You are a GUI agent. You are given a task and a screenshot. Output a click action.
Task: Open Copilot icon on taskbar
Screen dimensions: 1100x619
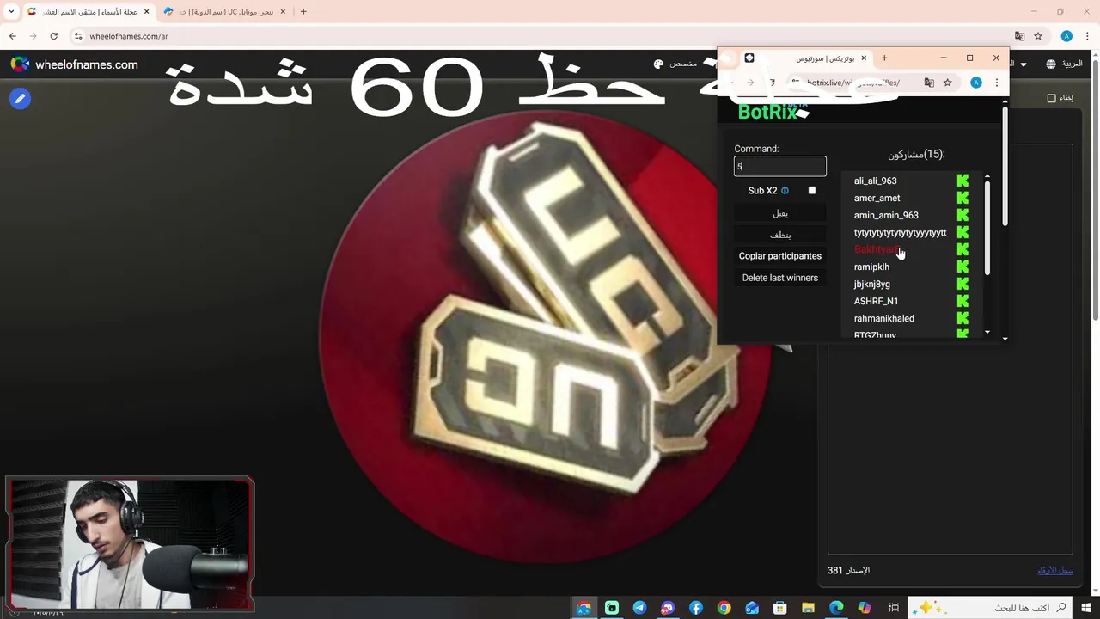(x=864, y=608)
